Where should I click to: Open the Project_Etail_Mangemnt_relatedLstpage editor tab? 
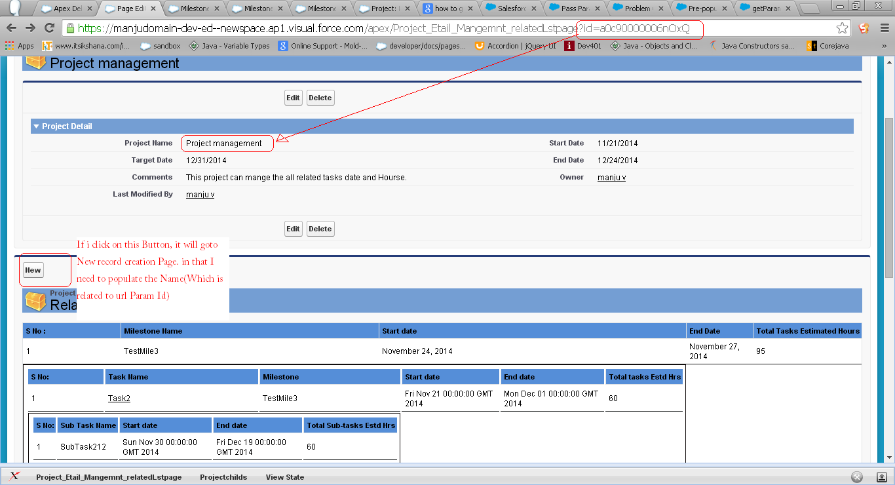(109, 477)
